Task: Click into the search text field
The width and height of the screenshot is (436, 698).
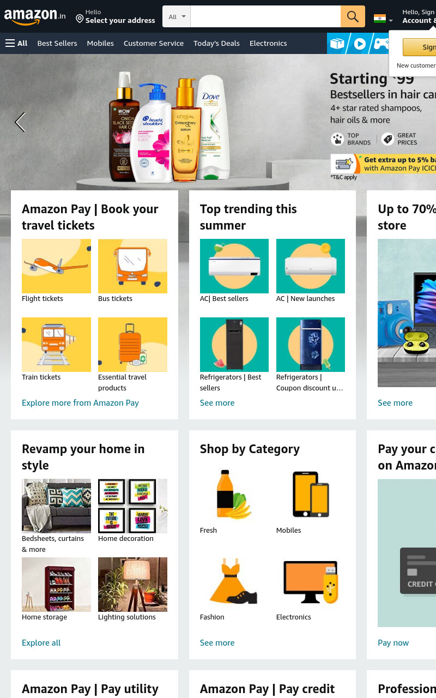Action: 265,16
